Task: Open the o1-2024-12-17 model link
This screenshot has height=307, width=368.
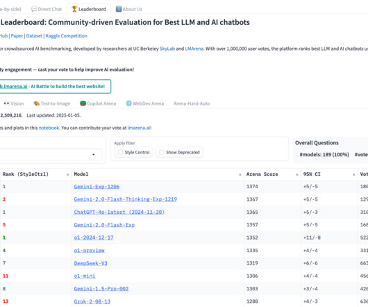Action: click(x=94, y=238)
